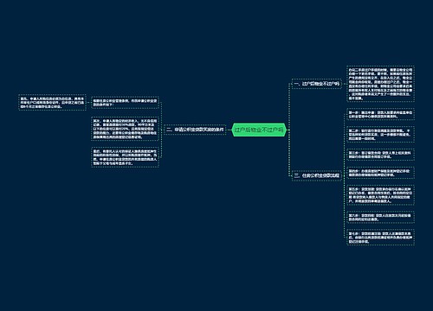The image size is (433, 311).
Task: Select branch node 二、申请公积金贷款买房的条件
Action: coord(195,130)
